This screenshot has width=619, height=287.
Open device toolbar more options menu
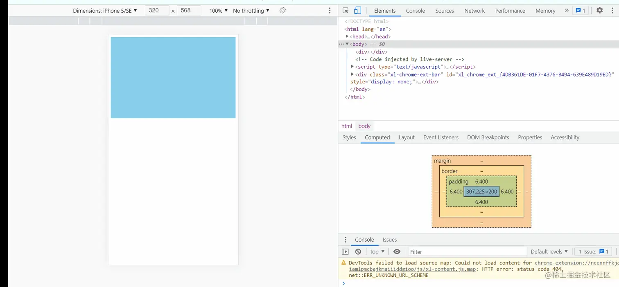coord(330,11)
